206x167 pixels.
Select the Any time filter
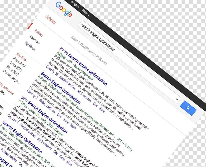coord(21,57)
